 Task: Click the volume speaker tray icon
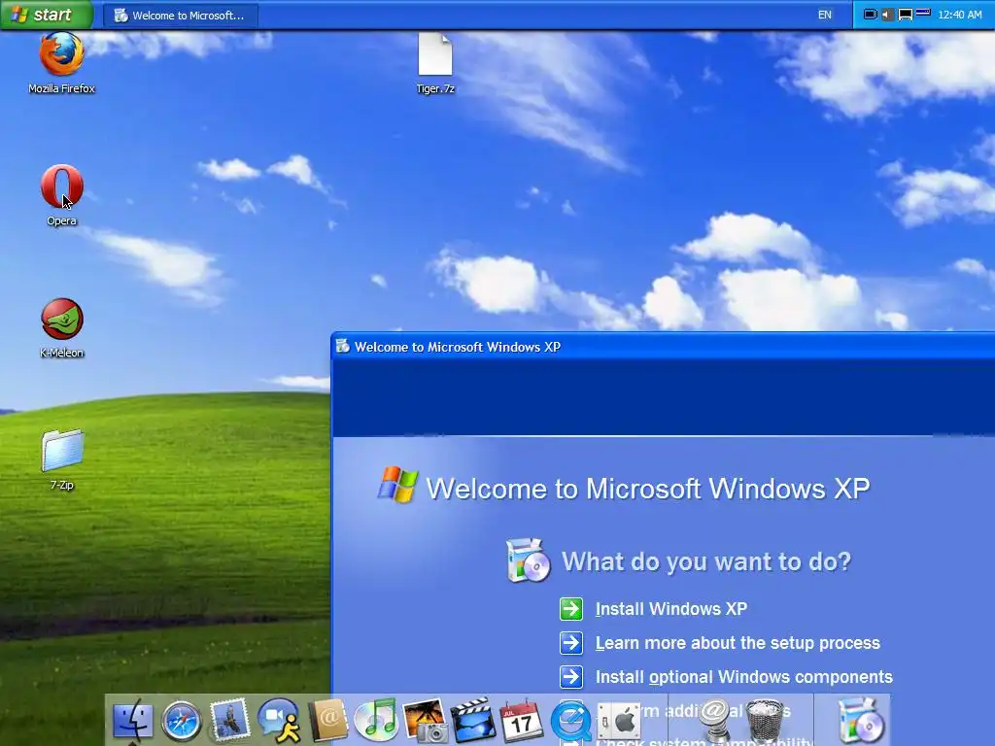click(887, 14)
